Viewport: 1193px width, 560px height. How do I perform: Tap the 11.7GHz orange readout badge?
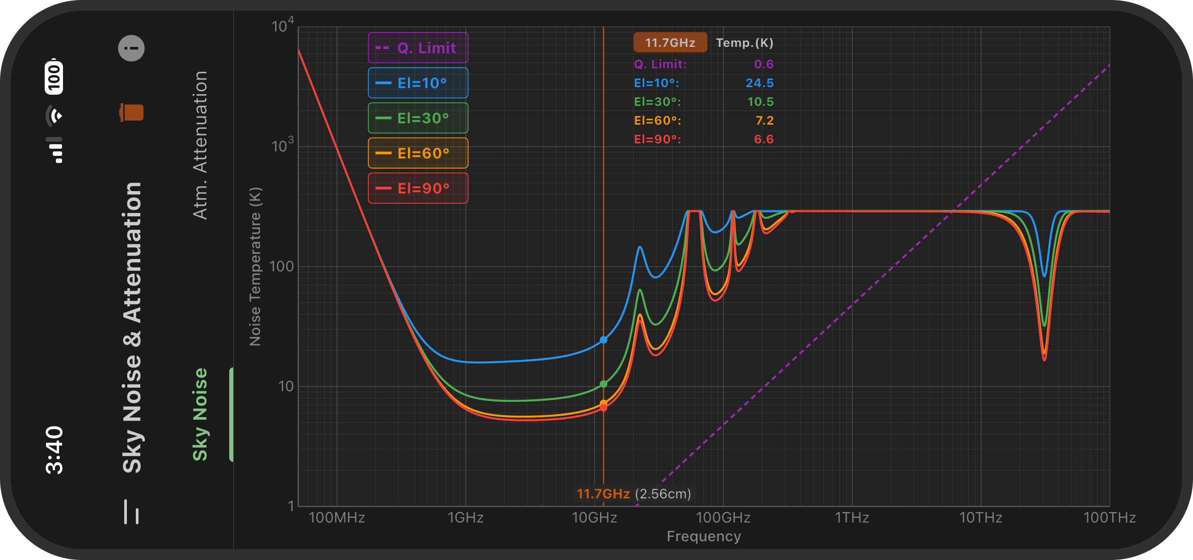pyautogui.click(x=670, y=42)
